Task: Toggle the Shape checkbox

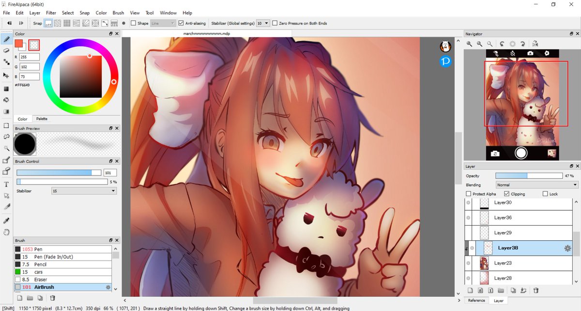Action: (x=133, y=23)
